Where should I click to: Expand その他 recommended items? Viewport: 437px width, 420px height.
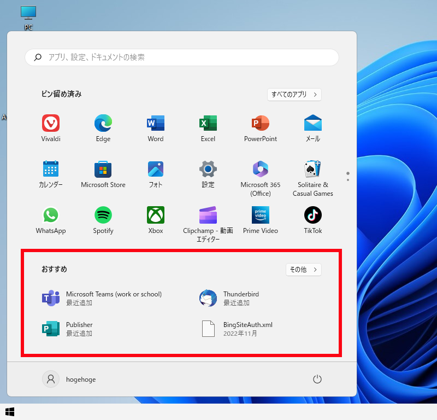click(304, 270)
